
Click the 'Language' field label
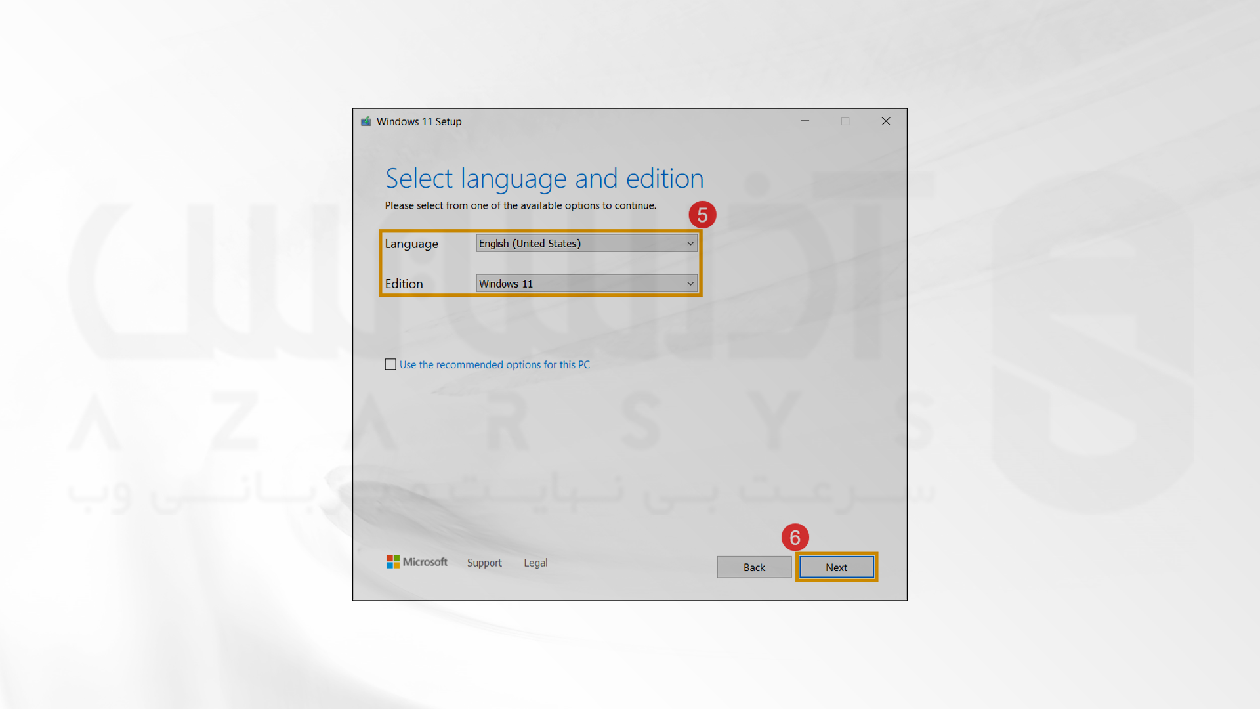(411, 244)
